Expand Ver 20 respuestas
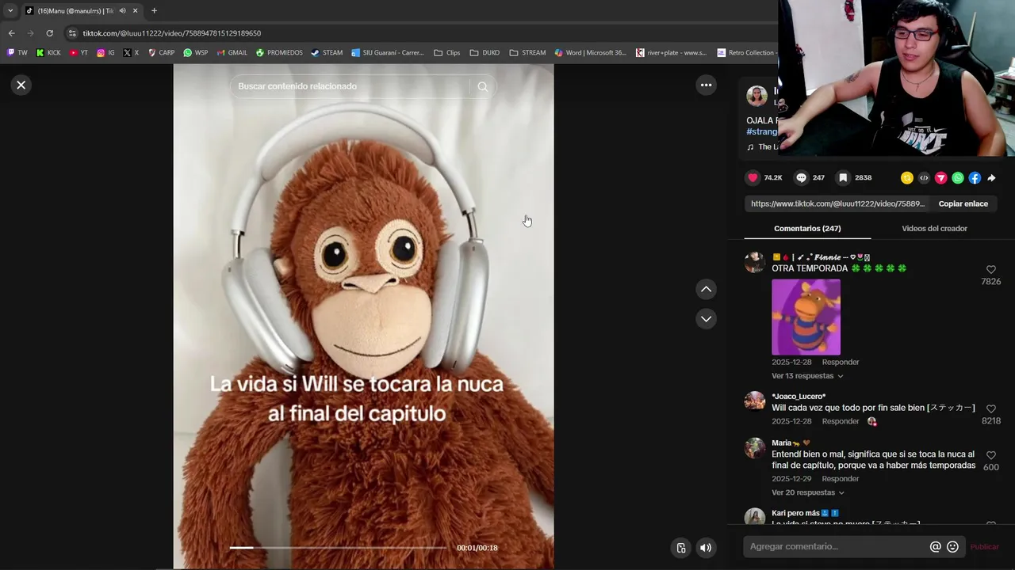This screenshot has height=570, width=1015. point(807,492)
